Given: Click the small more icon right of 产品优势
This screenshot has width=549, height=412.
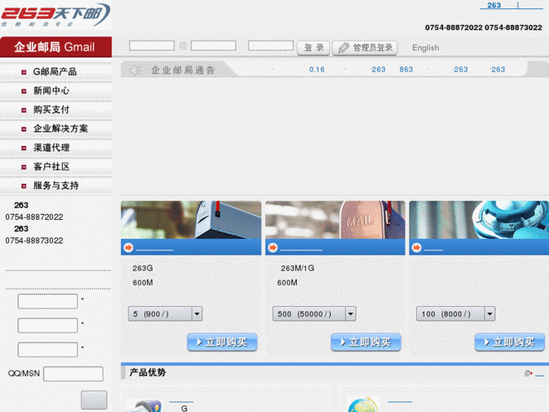Looking at the screenshot, I should pos(529,373).
